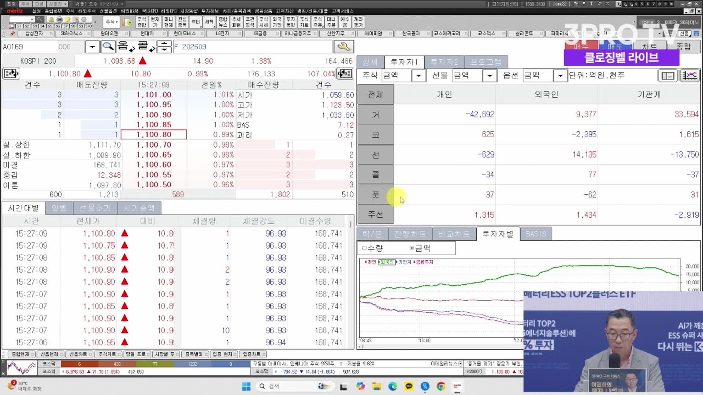Click the KOSDAQ breadth color bar showing 1232

click(193, 364)
